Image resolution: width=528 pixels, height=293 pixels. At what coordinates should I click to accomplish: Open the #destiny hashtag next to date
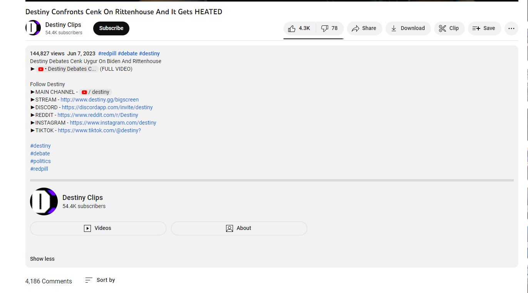coord(149,53)
